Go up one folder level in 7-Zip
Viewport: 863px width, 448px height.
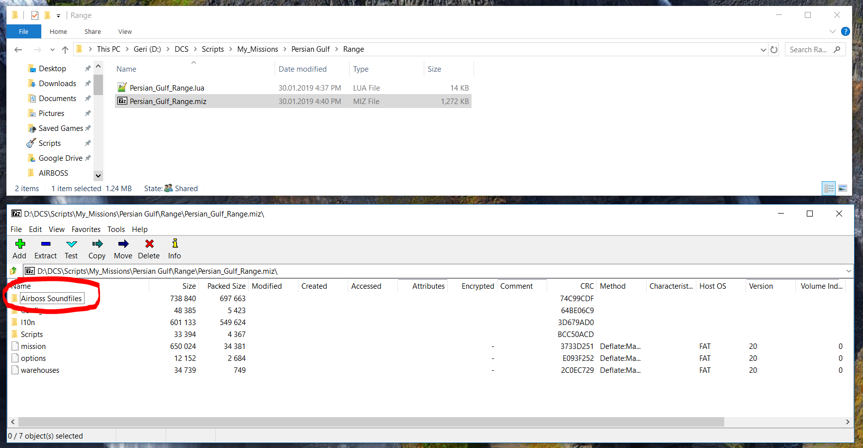[x=13, y=271]
